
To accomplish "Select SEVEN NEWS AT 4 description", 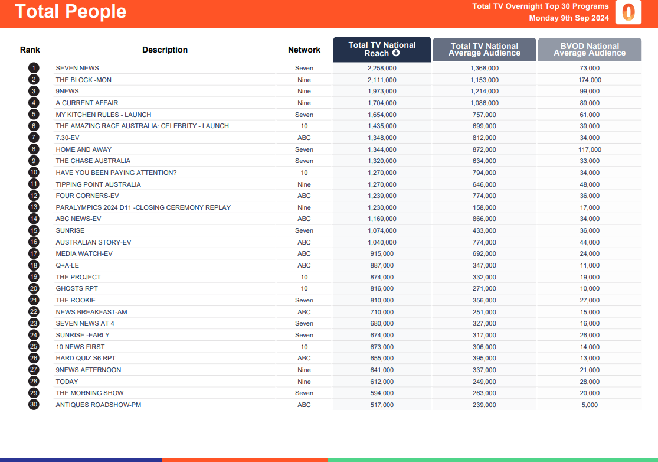I will pos(85,323).
